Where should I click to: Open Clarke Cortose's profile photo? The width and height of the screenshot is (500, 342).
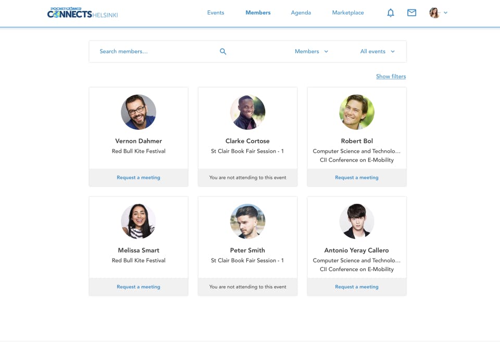(x=247, y=112)
